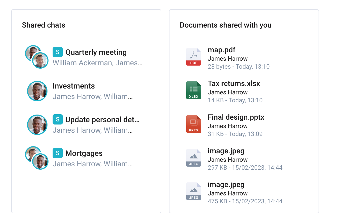The height and width of the screenshot is (224, 340).
Task: Click the JPEG icon of the 297 KB image
Action: [194, 158]
